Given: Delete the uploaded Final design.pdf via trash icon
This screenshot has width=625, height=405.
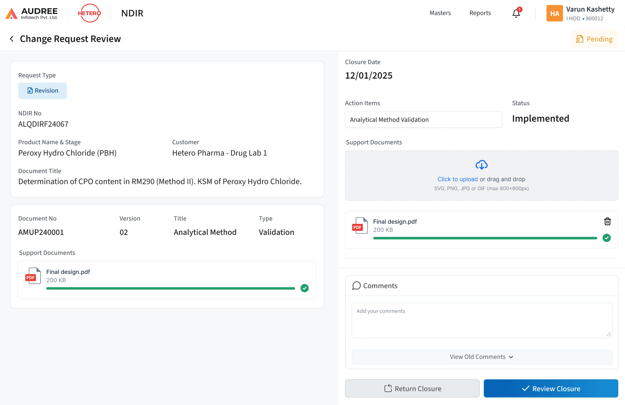Looking at the screenshot, I should [x=608, y=221].
